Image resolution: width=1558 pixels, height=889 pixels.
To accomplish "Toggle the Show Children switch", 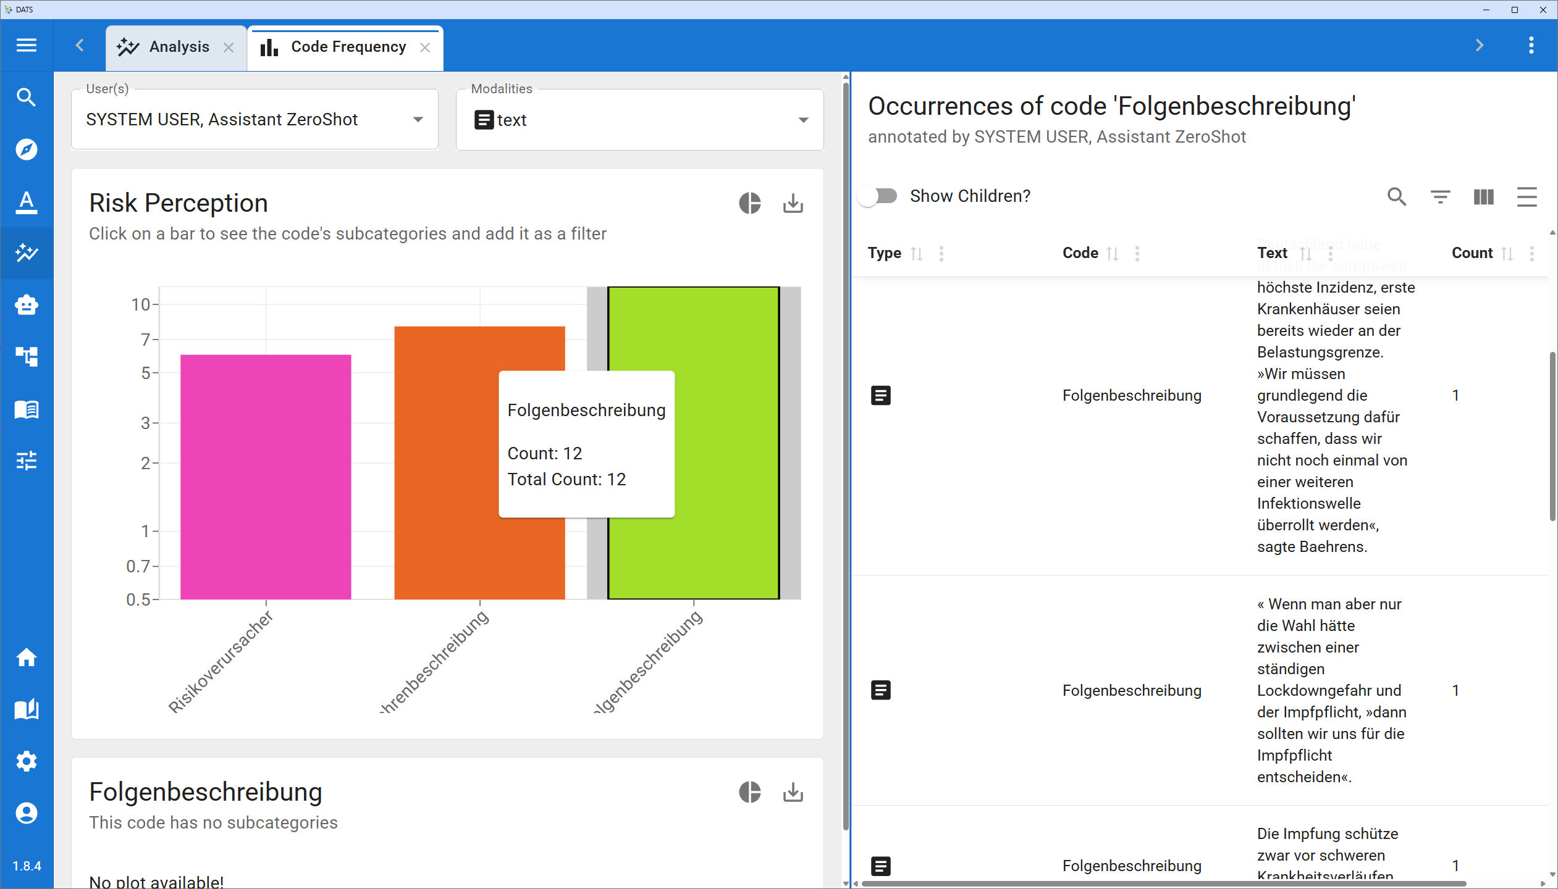I will point(878,196).
